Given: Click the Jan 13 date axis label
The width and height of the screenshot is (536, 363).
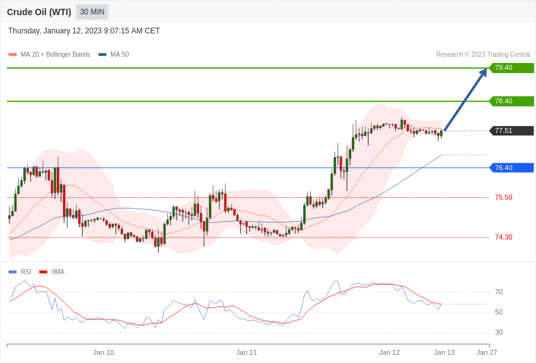Looking at the screenshot, I should click(x=444, y=352).
